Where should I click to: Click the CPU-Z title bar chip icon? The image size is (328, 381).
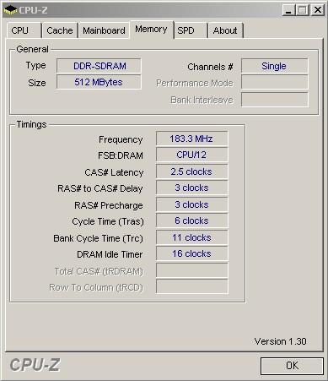click(10, 10)
